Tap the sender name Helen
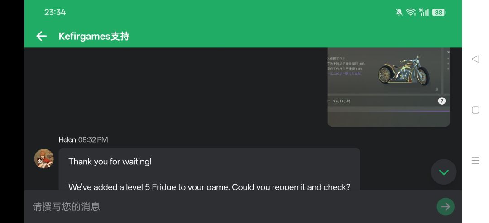489x223 pixels. [x=67, y=140]
